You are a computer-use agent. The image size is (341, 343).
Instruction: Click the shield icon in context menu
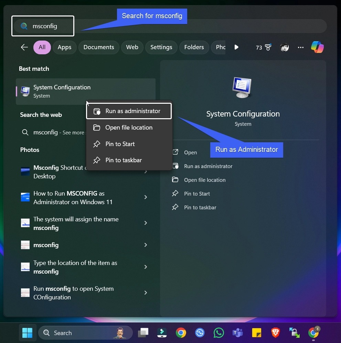pyautogui.click(x=97, y=111)
